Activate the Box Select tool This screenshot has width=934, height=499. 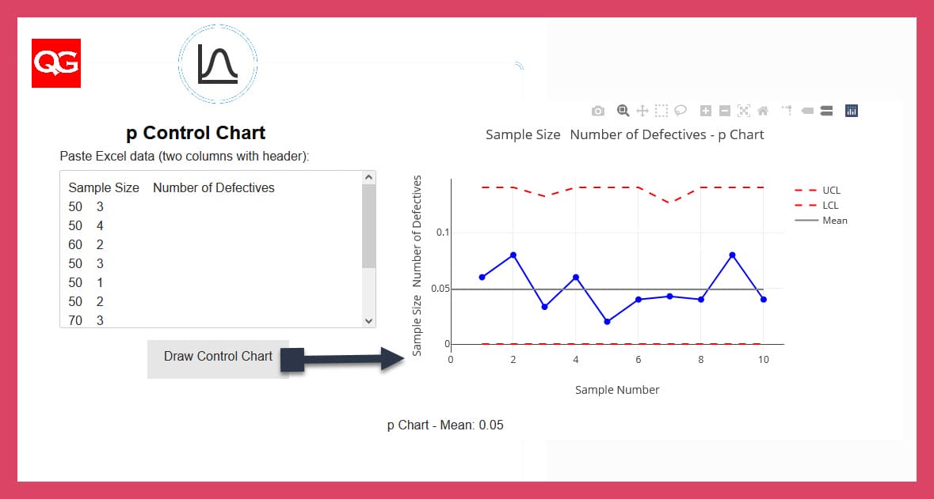(x=661, y=111)
